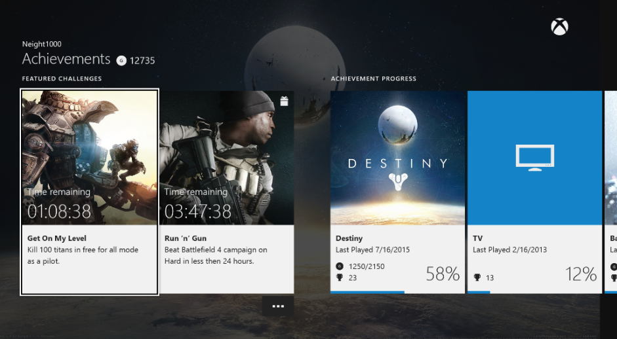This screenshot has height=339, width=617.
Task: Open the Titanfall challenge artwork
Action: tap(90, 158)
